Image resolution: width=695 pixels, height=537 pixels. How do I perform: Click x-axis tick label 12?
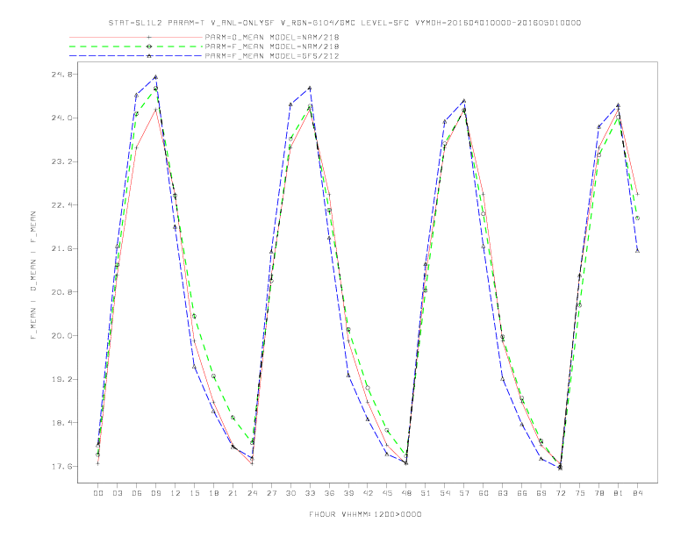click(176, 493)
